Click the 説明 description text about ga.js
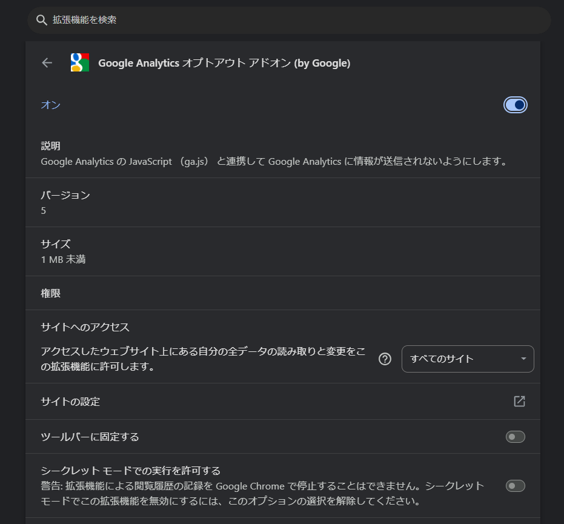 tap(273, 162)
